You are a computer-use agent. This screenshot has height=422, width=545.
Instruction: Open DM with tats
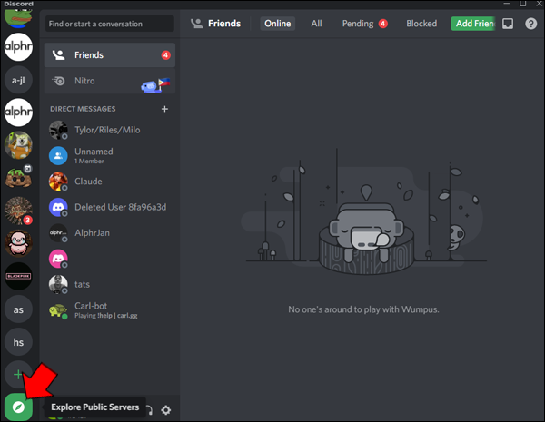(x=110, y=284)
